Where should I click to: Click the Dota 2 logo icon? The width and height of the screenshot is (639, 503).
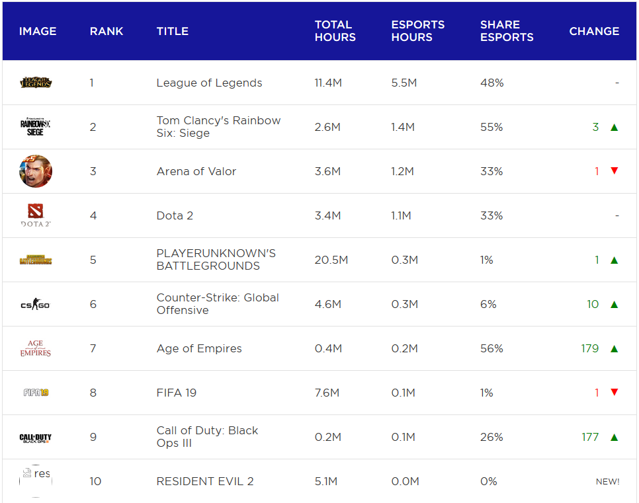coord(36,215)
